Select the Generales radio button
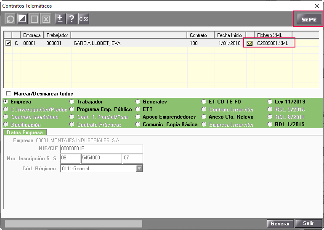The width and height of the screenshot is (324, 230). (x=138, y=101)
